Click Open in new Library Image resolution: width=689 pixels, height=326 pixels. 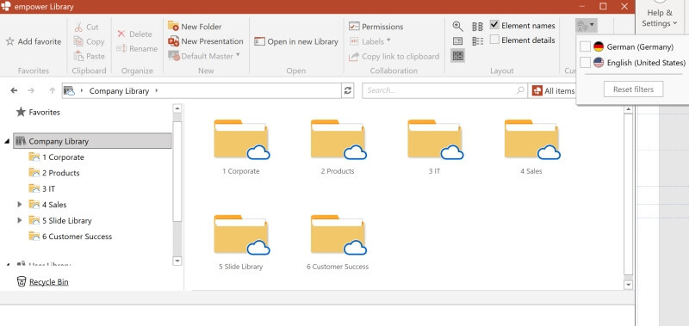[296, 41]
